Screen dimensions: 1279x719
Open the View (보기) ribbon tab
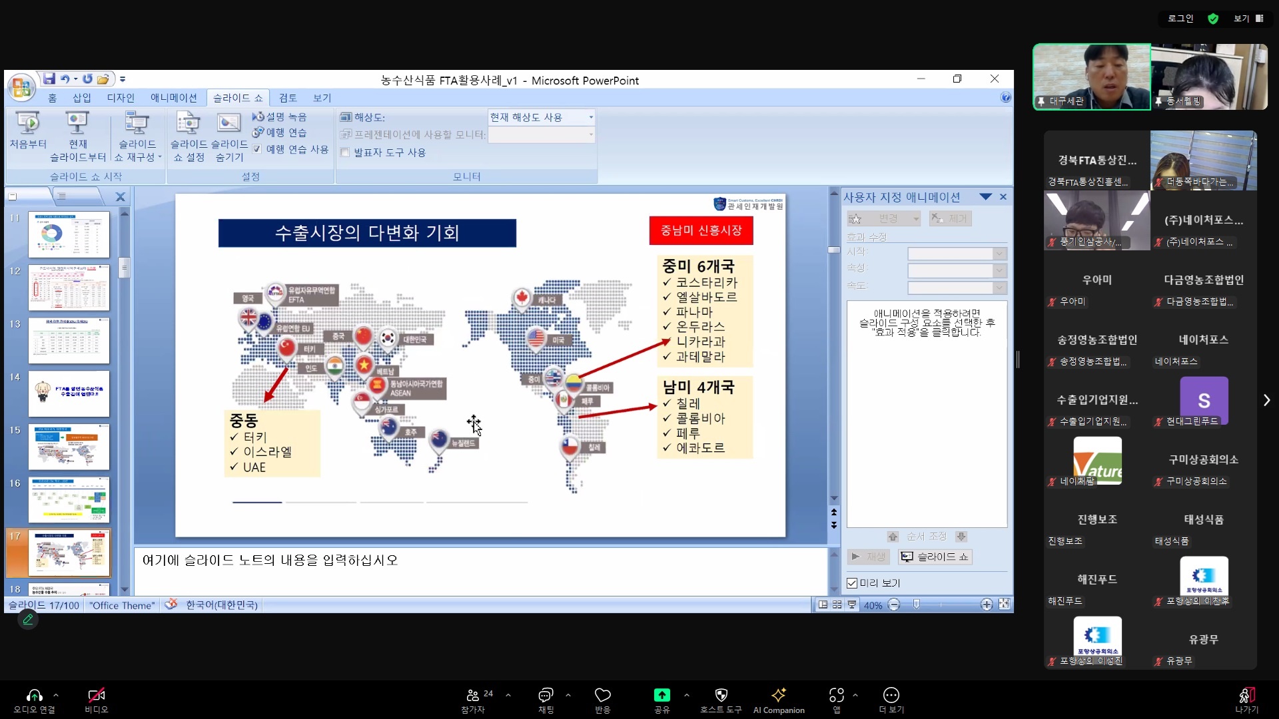coord(322,98)
